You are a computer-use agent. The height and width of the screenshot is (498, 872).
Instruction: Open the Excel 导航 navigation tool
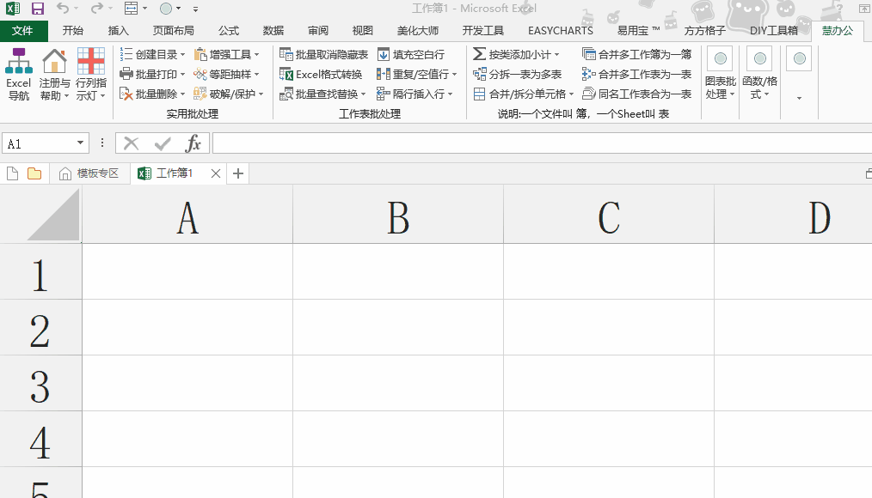18,75
